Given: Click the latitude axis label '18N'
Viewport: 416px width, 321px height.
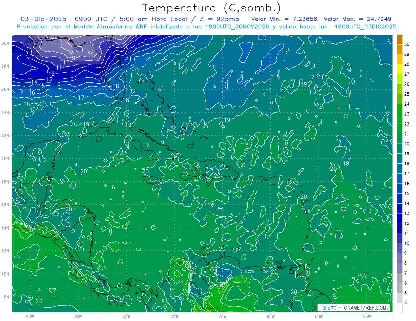Looking at the screenshot, I should click(x=6, y=181).
